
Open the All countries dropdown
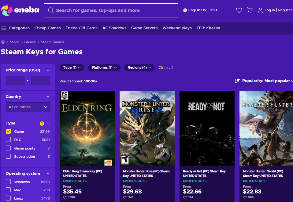click(x=28, y=107)
